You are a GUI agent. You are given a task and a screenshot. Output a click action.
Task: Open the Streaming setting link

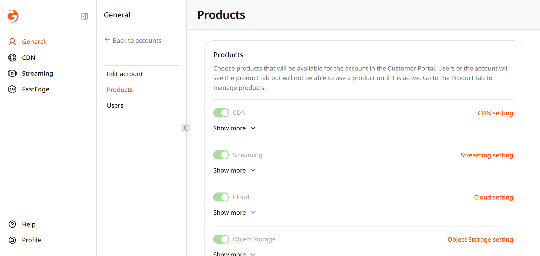tap(487, 155)
